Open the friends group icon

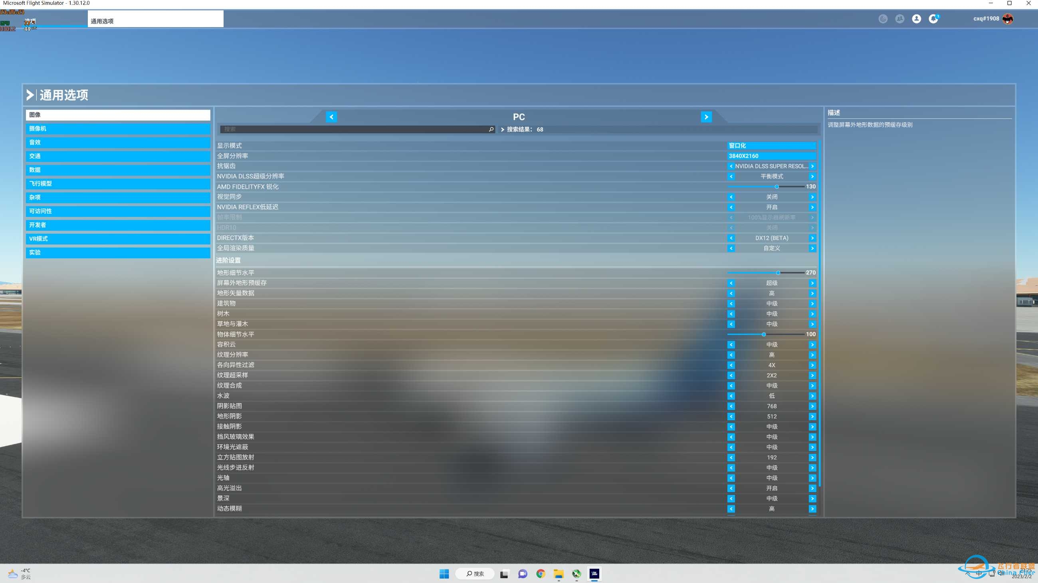coord(899,18)
